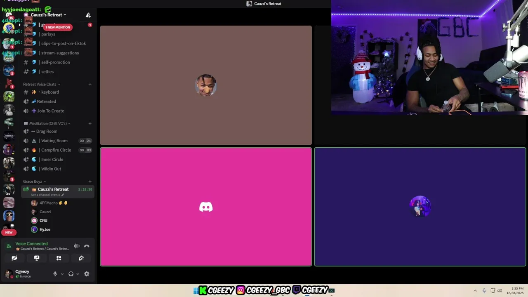The height and width of the screenshot is (297, 528).
Task: Create channel in Meditation category
Action: click(x=90, y=123)
